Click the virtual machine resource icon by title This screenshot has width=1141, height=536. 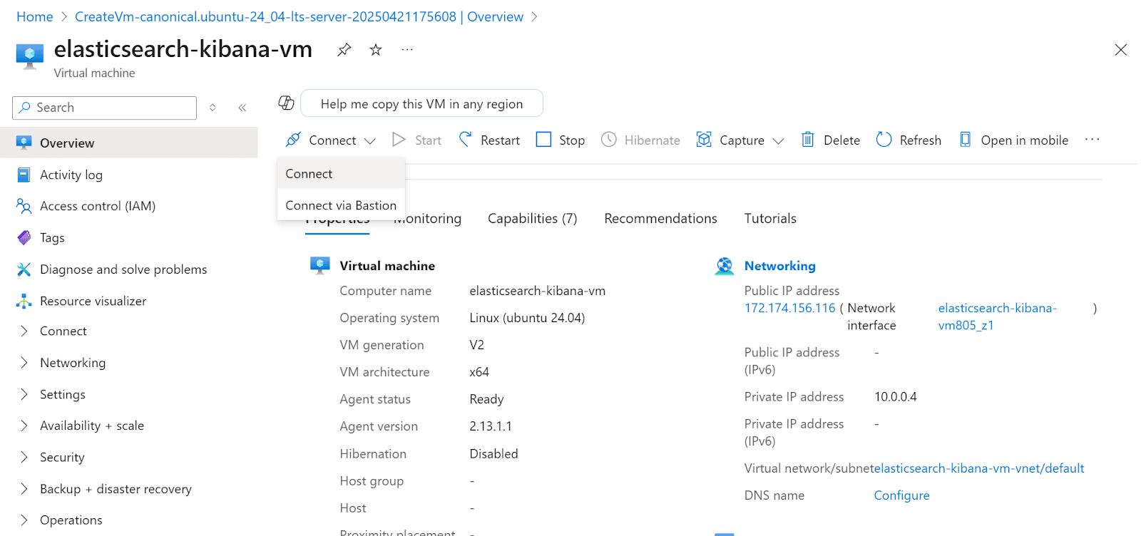(29, 56)
